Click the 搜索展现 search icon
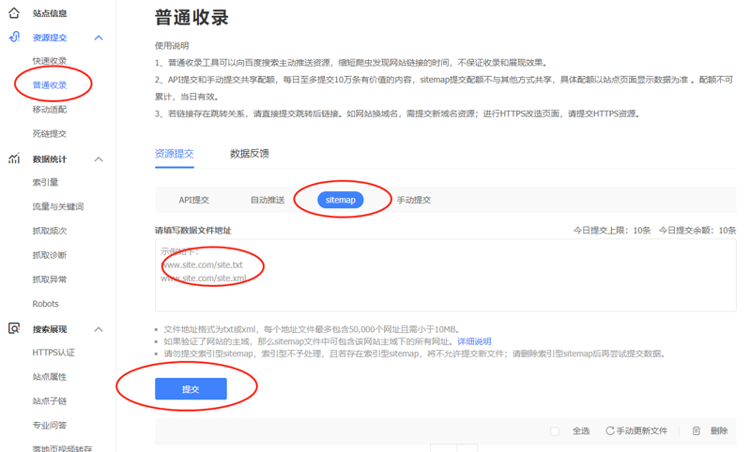This screenshot has width=750, height=452. 14,329
